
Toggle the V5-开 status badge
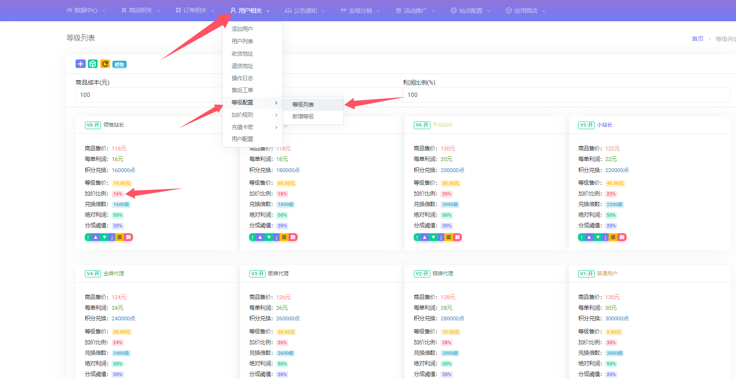point(586,125)
